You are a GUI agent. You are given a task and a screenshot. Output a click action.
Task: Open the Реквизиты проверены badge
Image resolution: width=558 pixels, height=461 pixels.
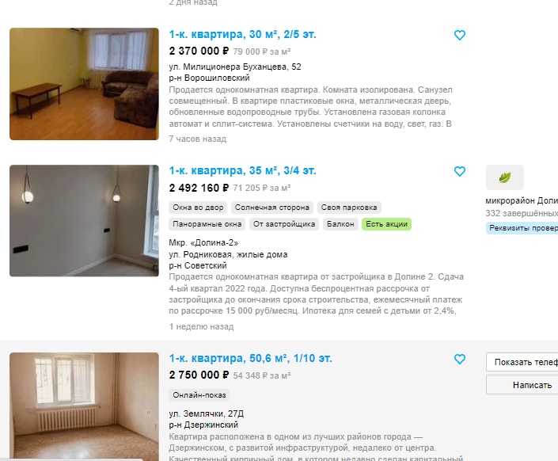(x=522, y=228)
